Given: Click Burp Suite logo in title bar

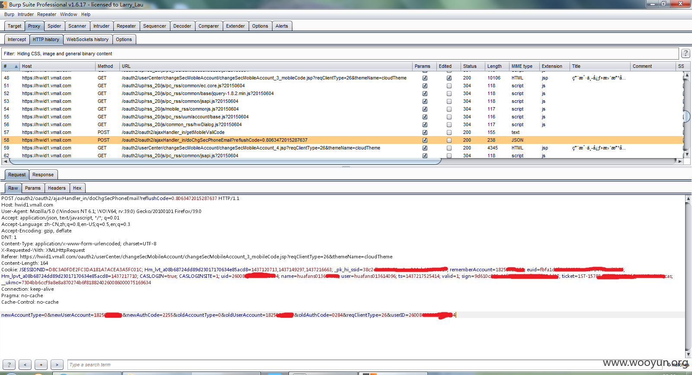Looking at the screenshot, I should click(4, 4).
